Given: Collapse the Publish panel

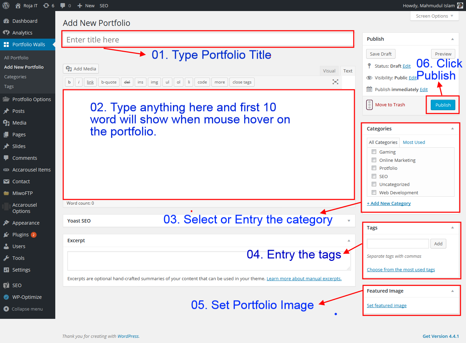Looking at the screenshot, I should coord(453,39).
